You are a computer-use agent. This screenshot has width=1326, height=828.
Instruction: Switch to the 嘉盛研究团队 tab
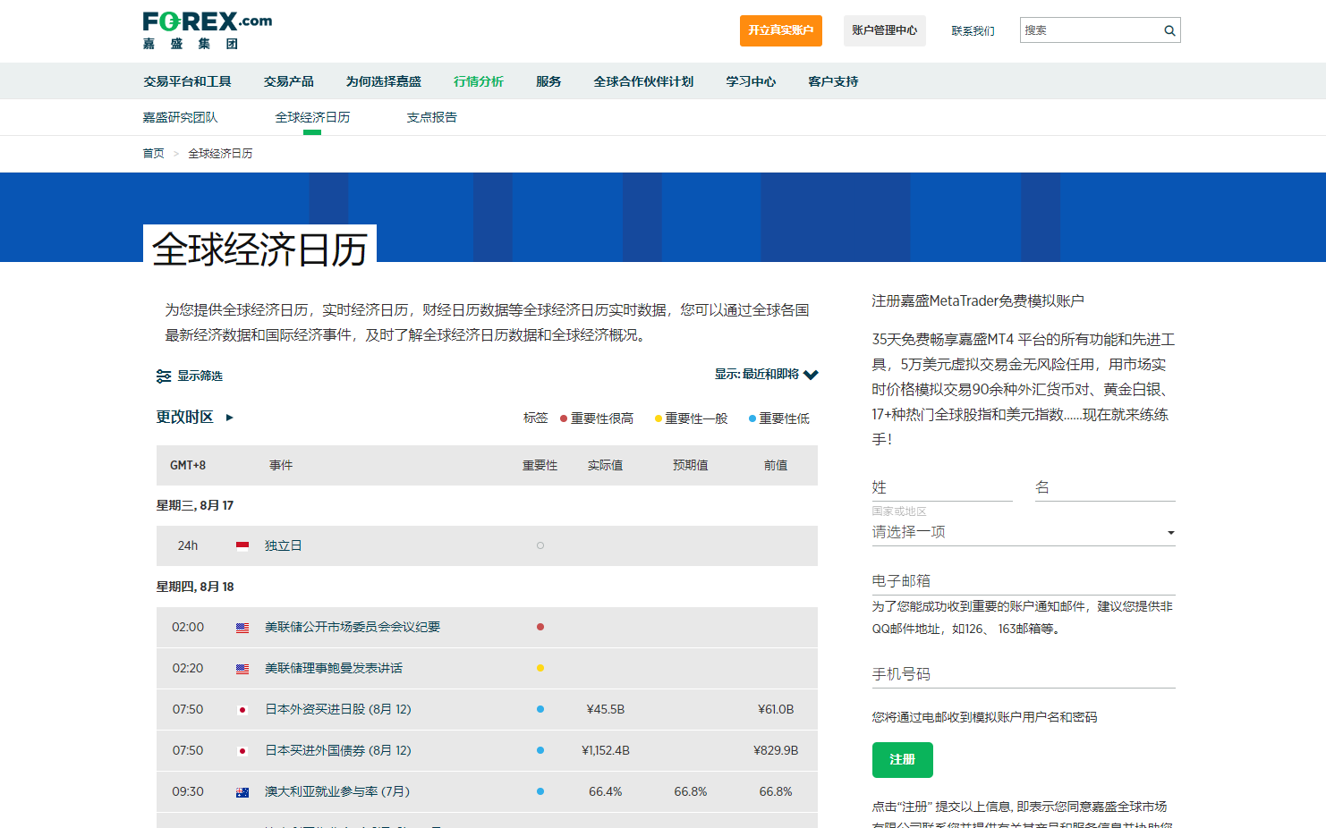coord(181,117)
